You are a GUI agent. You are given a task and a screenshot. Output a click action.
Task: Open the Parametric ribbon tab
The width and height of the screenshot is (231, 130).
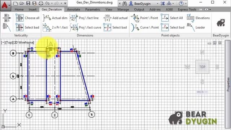point(93,9)
